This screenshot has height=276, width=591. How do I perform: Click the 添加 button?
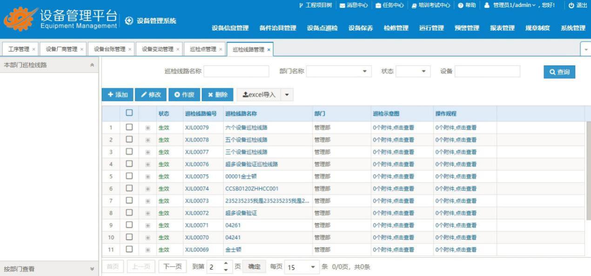(118, 95)
